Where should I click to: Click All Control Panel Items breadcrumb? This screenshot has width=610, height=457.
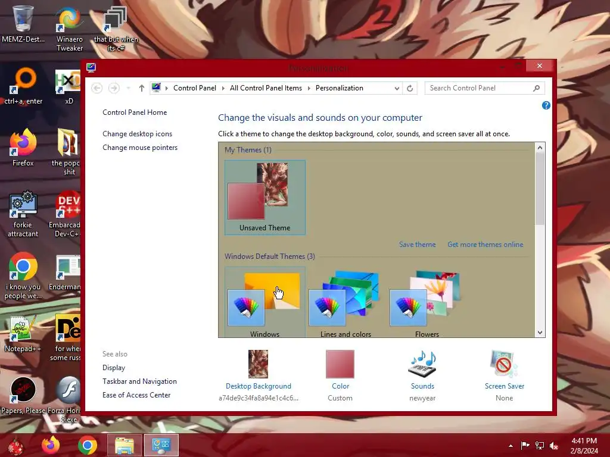266,88
